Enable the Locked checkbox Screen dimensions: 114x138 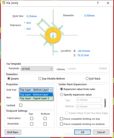pos(21,105)
